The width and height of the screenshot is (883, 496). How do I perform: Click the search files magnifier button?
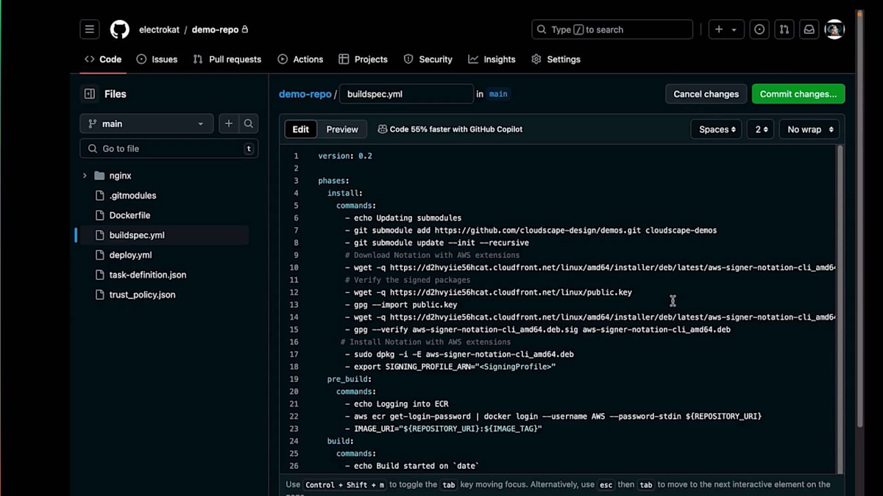point(249,123)
